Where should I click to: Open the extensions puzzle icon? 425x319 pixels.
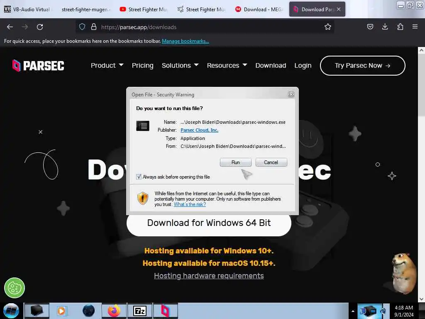coord(400,27)
